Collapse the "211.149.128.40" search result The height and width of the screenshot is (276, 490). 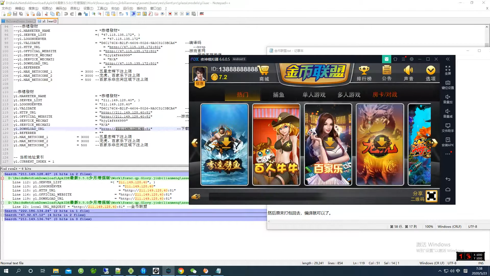[2, 174]
